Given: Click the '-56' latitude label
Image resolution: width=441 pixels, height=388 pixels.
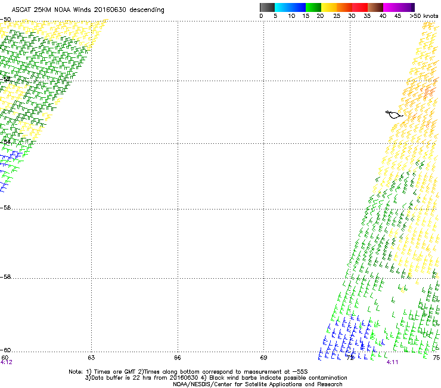Looking at the screenshot, I should click(5, 208).
